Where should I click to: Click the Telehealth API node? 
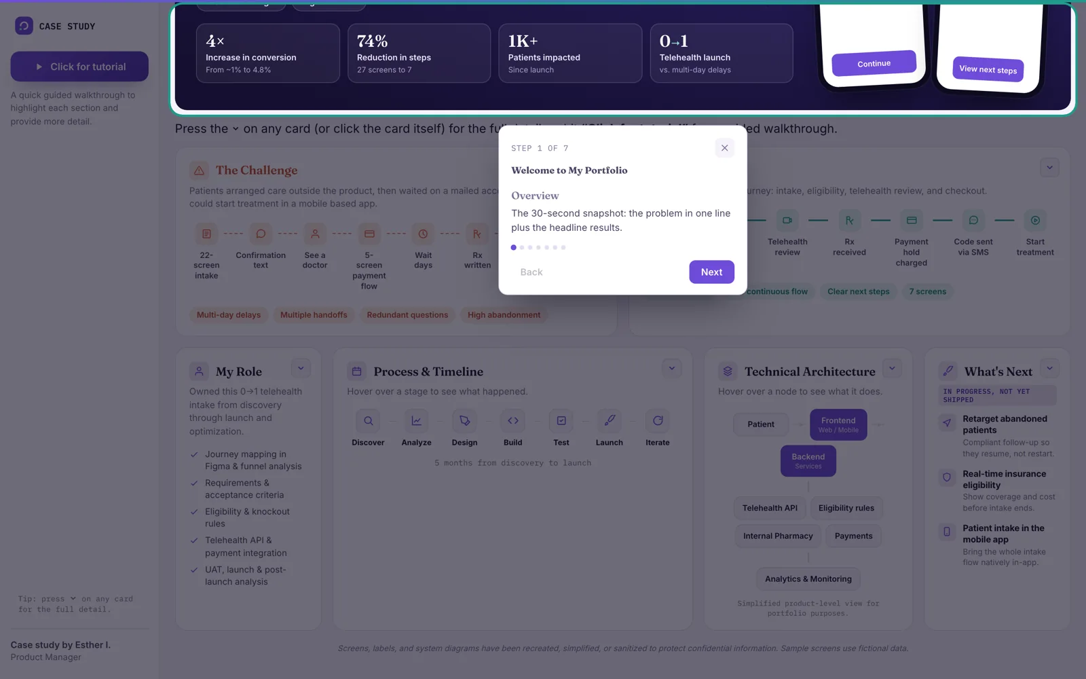point(770,508)
